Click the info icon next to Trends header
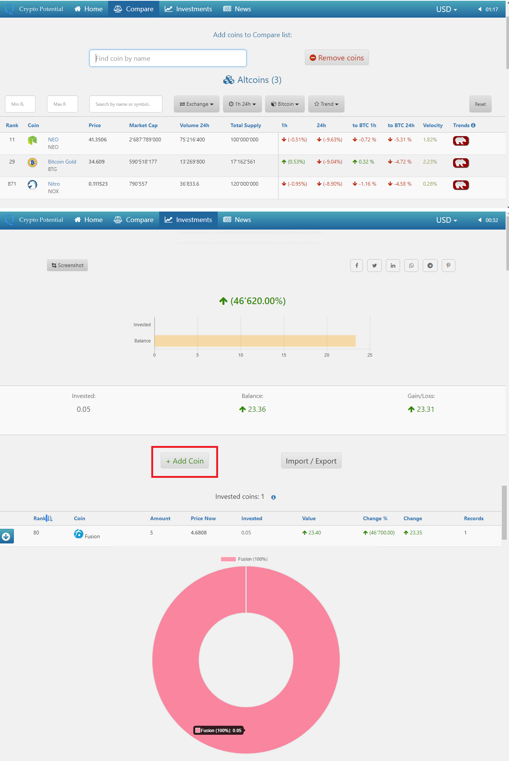 pyautogui.click(x=473, y=125)
